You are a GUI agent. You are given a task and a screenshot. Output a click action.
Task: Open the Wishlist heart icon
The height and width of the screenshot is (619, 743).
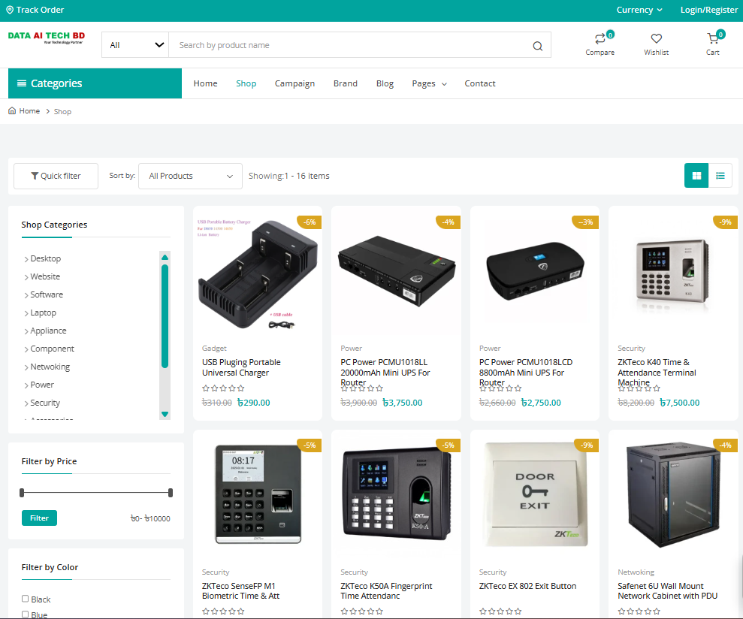[657, 38]
